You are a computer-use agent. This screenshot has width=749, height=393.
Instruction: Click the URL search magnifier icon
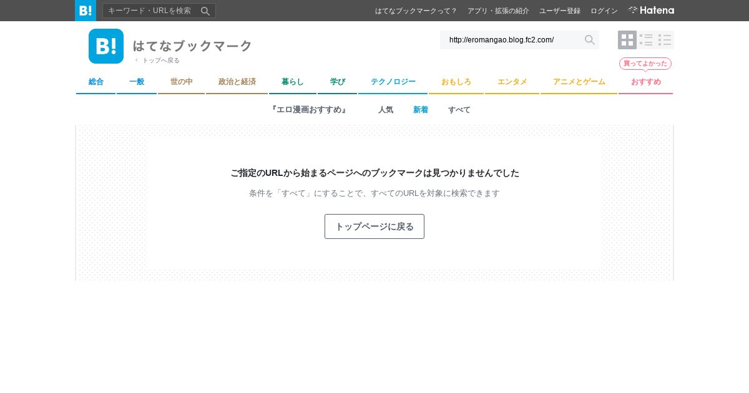[x=589, y=40]
